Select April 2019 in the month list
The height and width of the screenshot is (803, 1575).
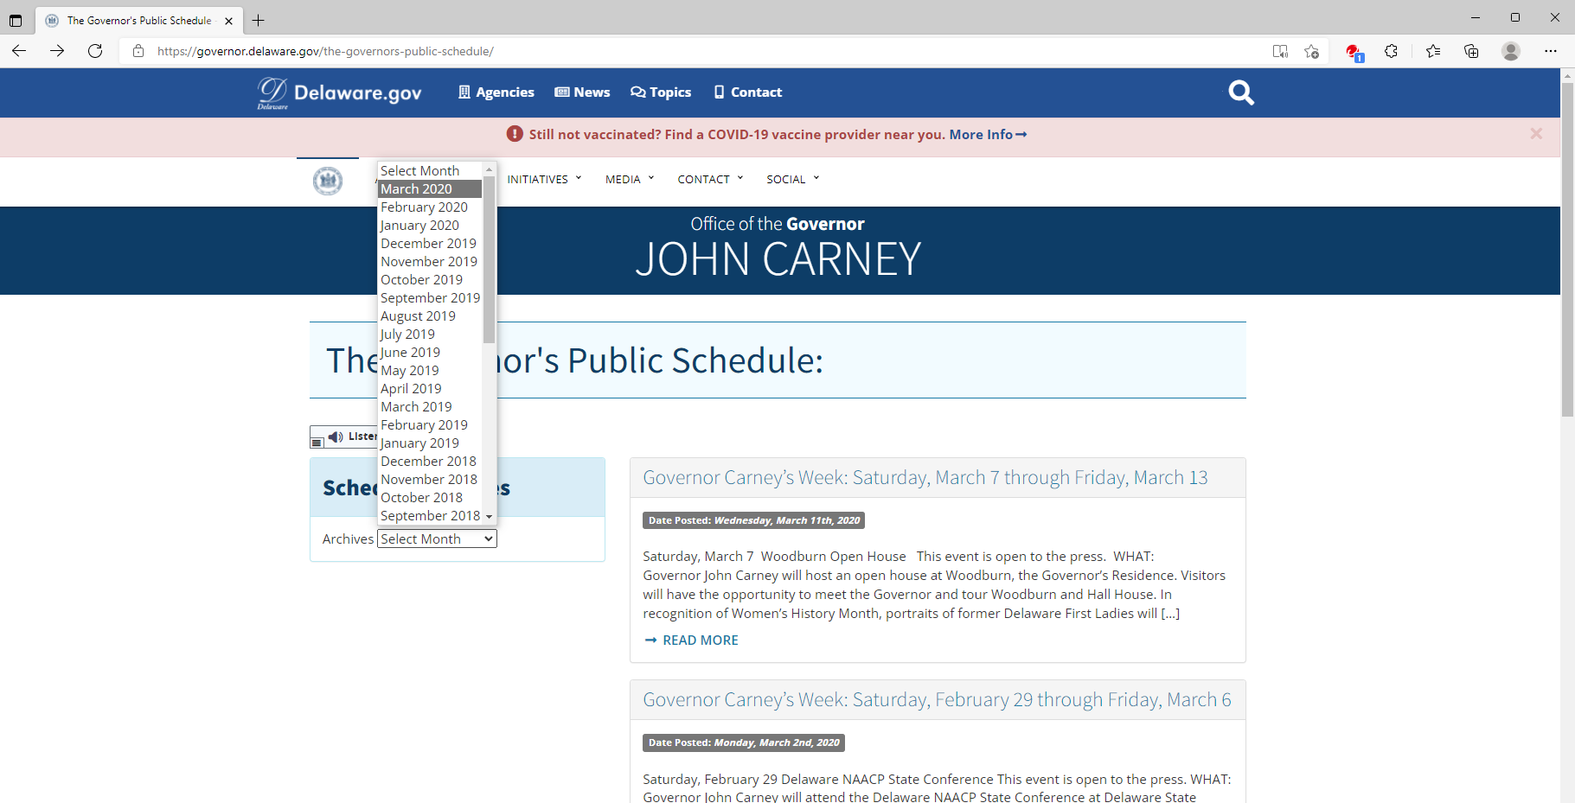tap(430, 388)
